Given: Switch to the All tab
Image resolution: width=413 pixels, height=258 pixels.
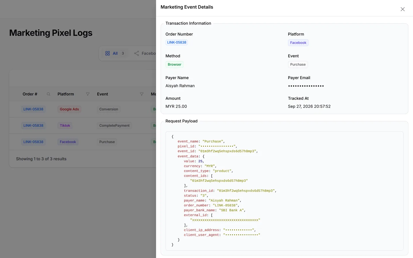Looking at the screenshot, I should [115, 53].
